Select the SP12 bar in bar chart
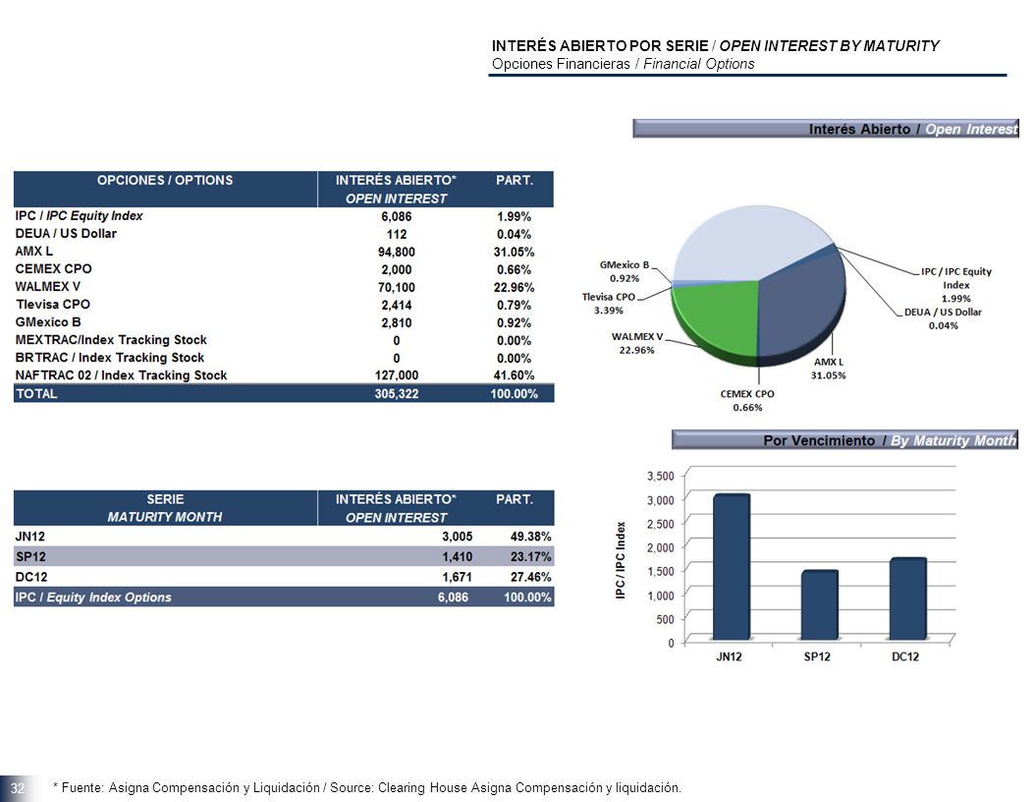 [820, 605]
